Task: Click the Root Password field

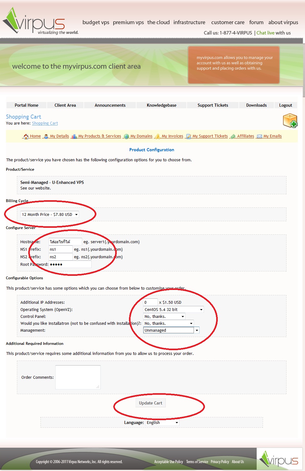Action: coord(70,264)
